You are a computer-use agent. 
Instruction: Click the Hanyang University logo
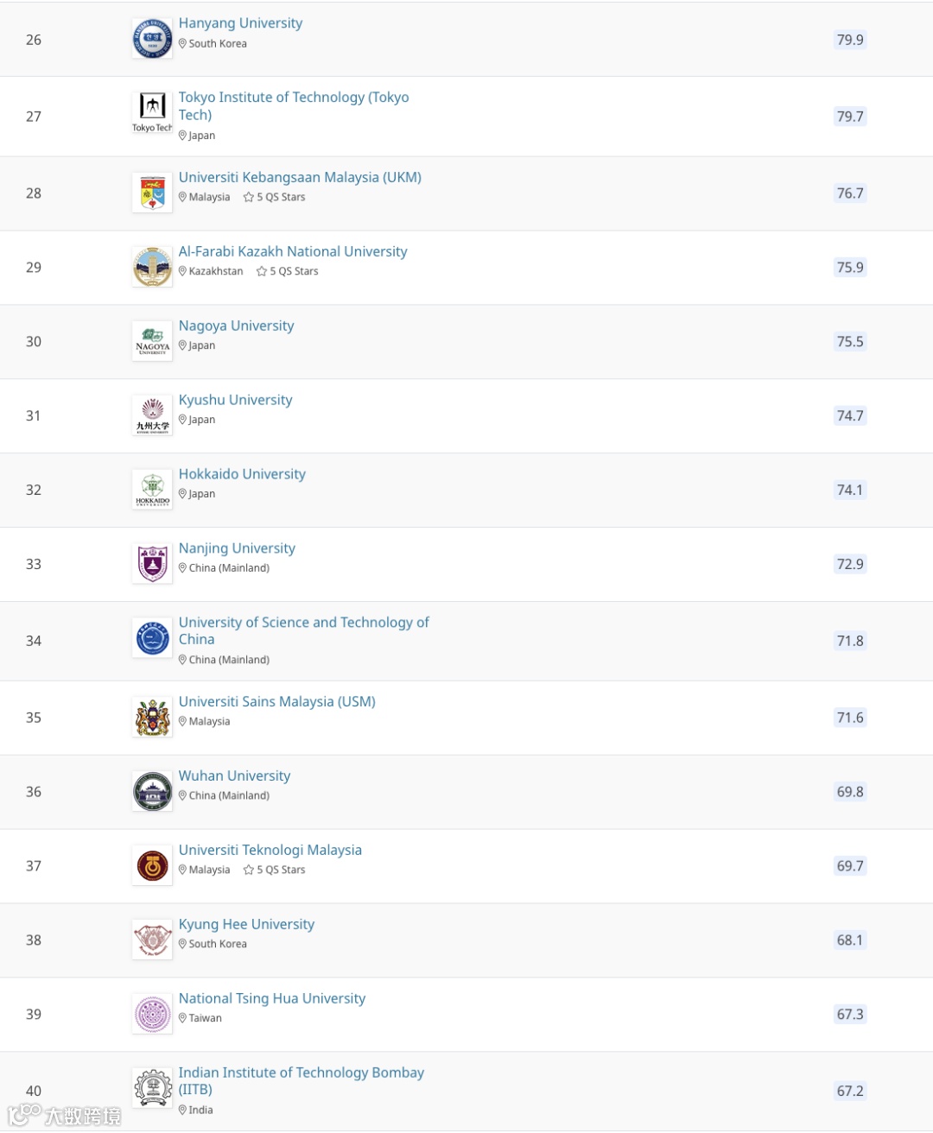point(152,39)
